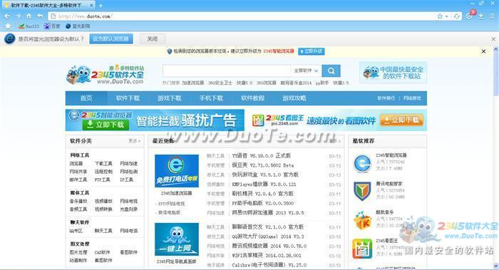Expand 更多 in the 软件分类 panel
Image resolution: width=499 pixels, height=270 pixels.
[134, 141]
